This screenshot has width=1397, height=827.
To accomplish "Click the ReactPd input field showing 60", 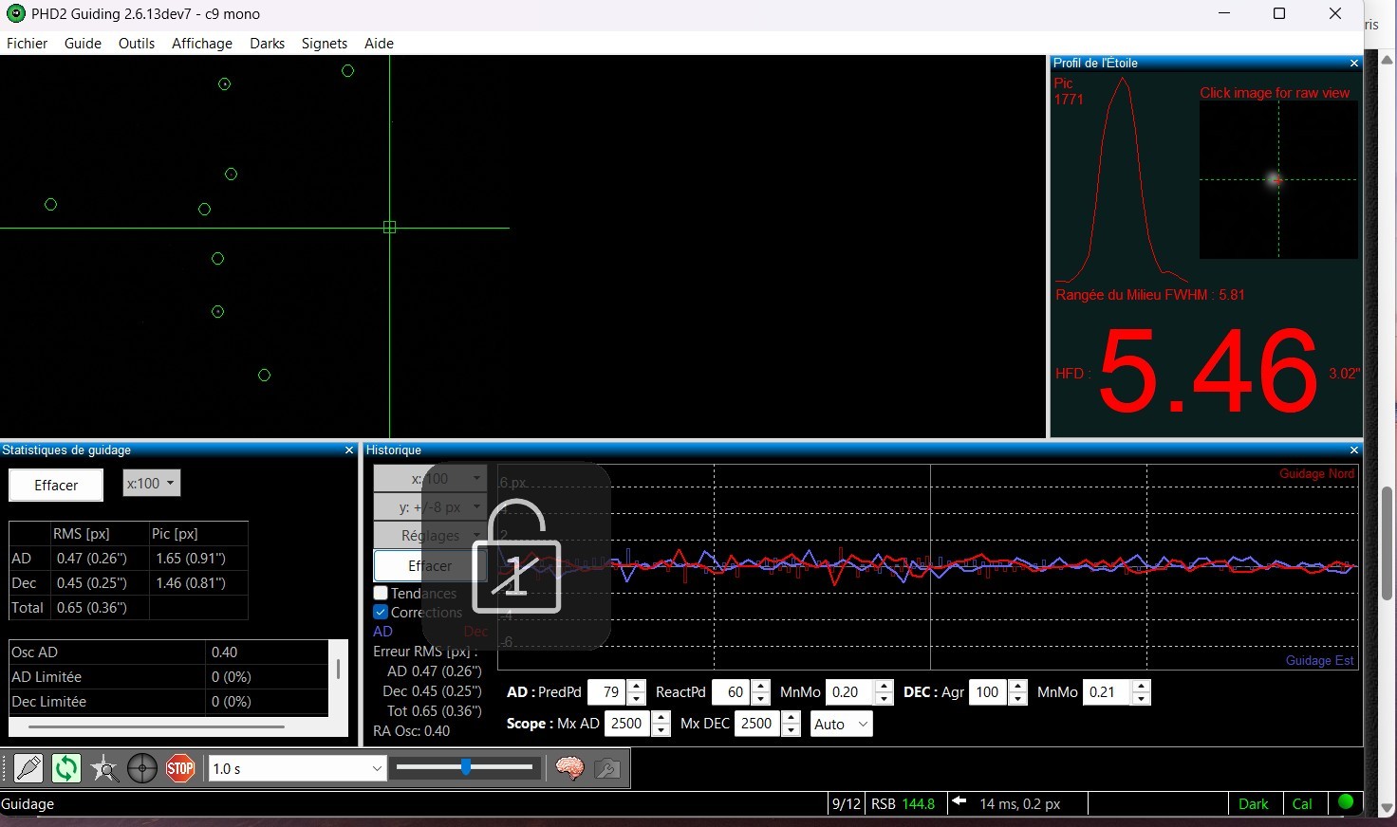I will (x=732, y=692).
